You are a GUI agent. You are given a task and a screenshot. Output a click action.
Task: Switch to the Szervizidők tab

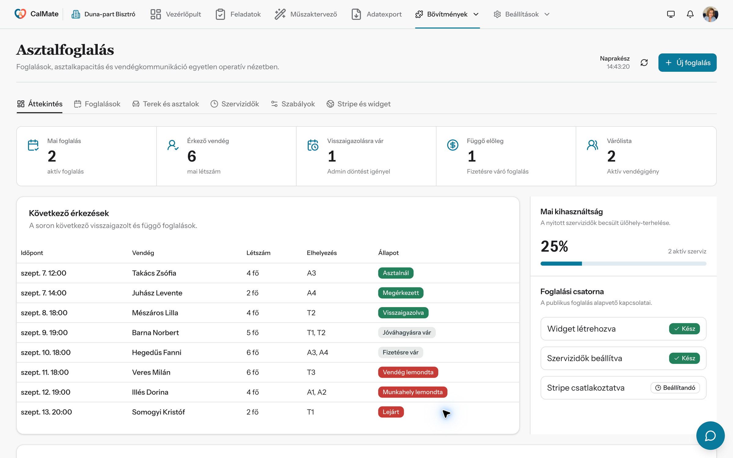(x=235, y=104)
